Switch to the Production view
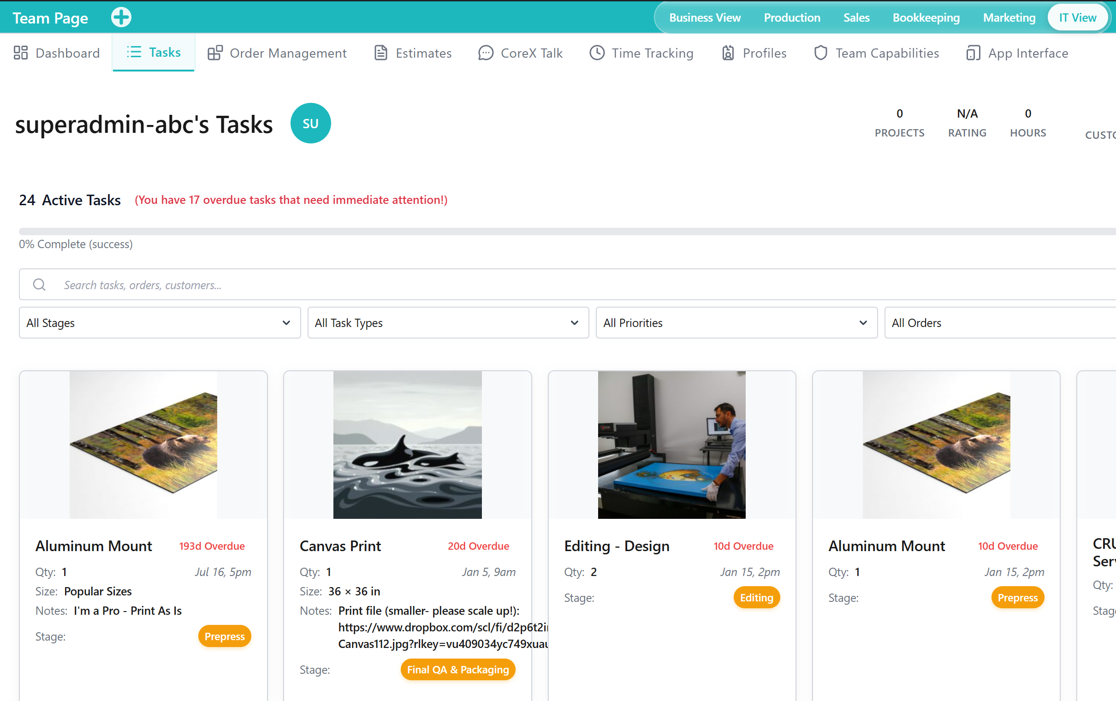The image size is (1116, 701). pos(792,18)
